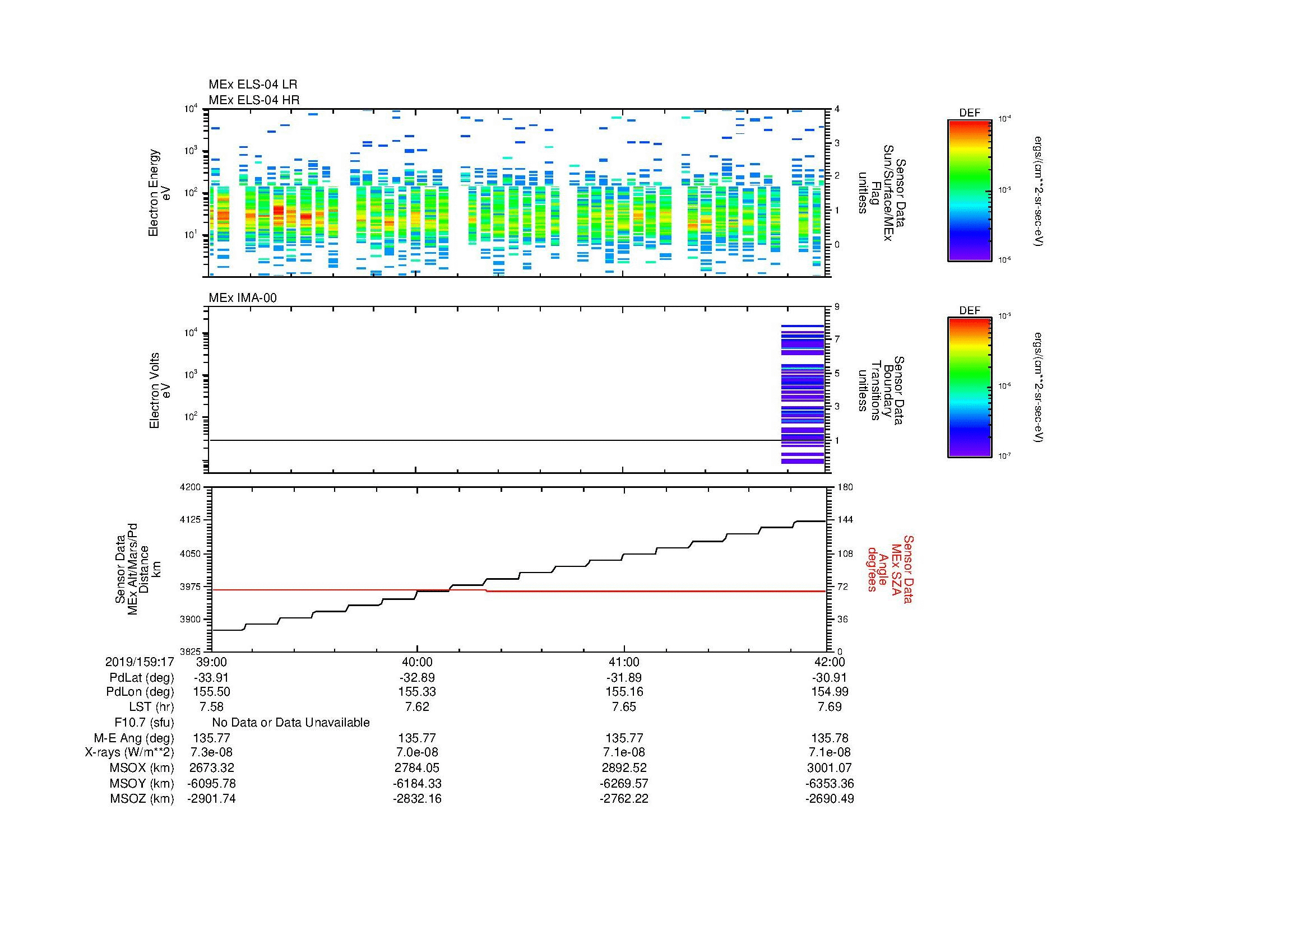Image resolution: width=1311 pixels, height=926 pixels.
Task: Click the MSOY value -6184.33
Action: [x=418, y=783]
